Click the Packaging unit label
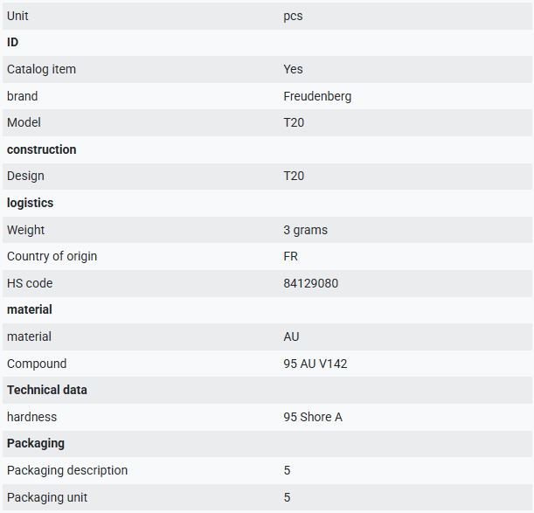The height and width of the screenshot is (513, 534). click(47, 497)
